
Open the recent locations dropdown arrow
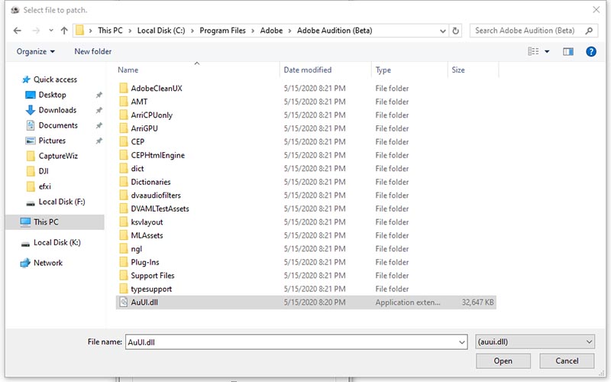coord(51,31)
